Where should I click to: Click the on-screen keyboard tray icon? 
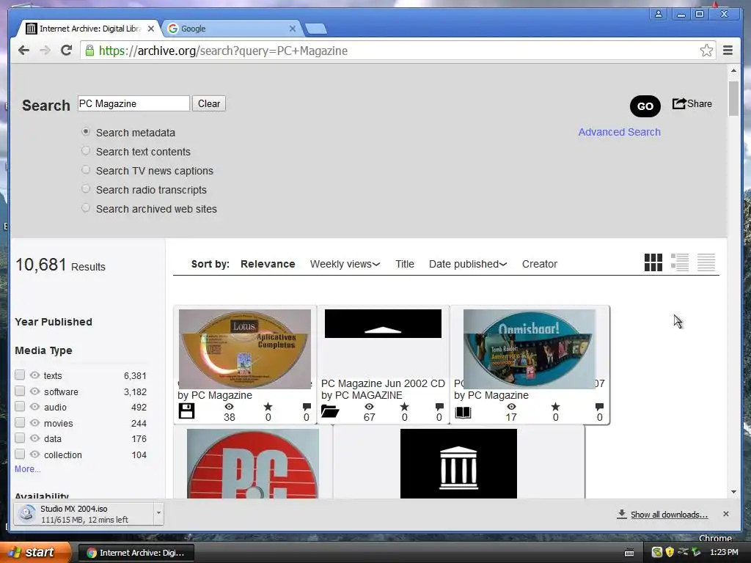point(629,553)
